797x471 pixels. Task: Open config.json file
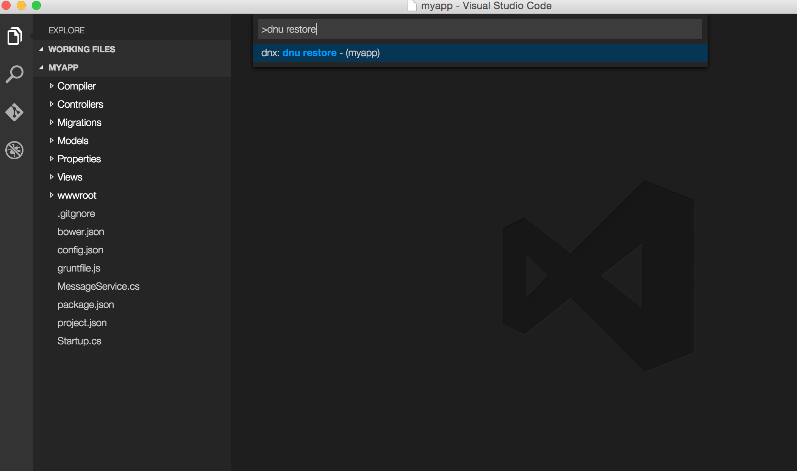[80, 250]
